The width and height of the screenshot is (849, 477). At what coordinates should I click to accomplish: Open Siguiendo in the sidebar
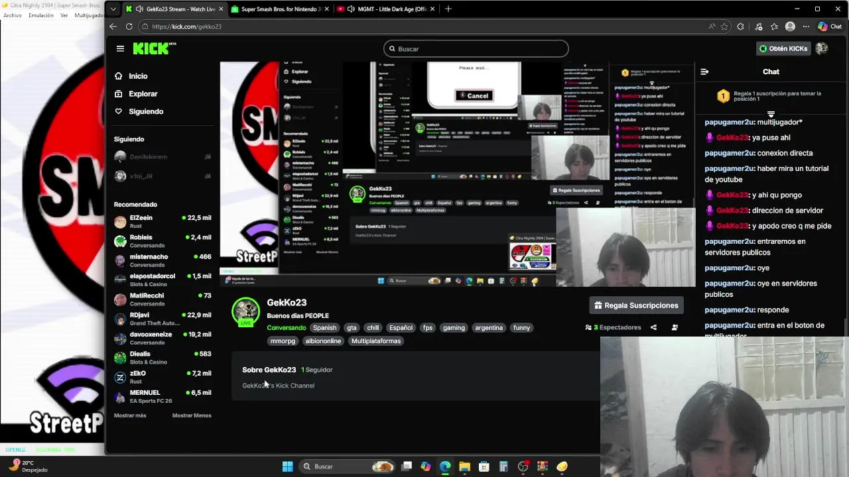tap(139, 111)
